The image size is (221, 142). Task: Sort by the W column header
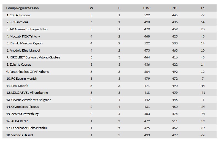tap(91, 8)
